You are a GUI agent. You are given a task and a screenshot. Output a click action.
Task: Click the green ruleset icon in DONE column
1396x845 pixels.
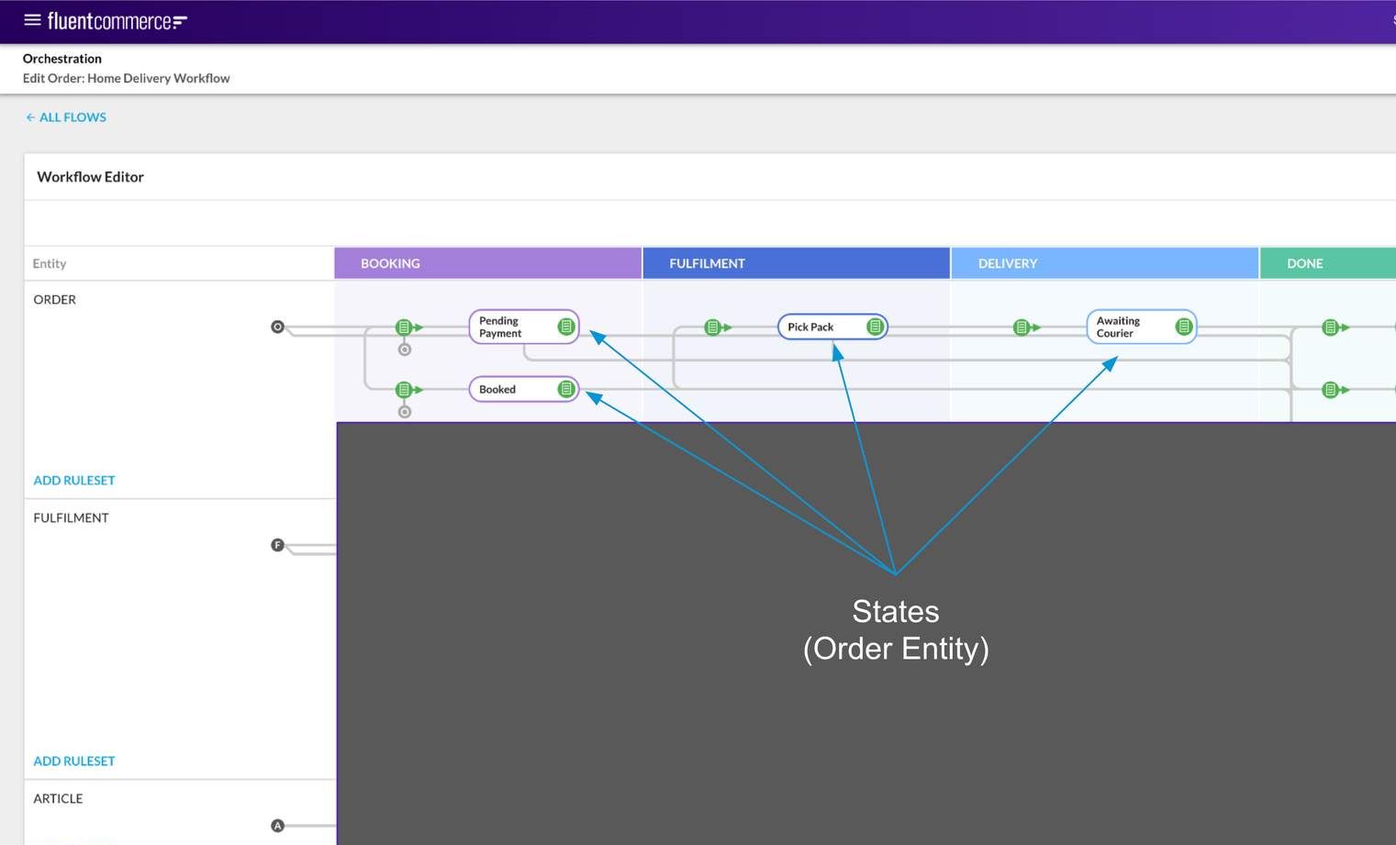click(x=1329, y=327)
